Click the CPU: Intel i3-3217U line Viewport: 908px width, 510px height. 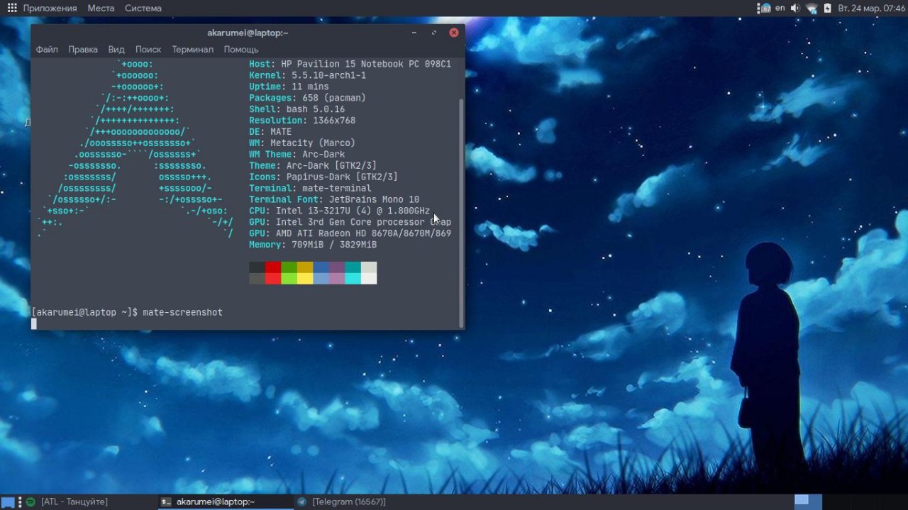[x=339, y=211]
